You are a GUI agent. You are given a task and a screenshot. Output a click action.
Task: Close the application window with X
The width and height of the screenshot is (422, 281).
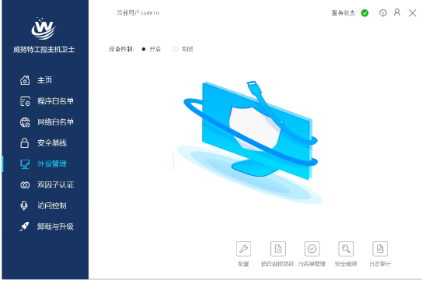coord(413,12)
